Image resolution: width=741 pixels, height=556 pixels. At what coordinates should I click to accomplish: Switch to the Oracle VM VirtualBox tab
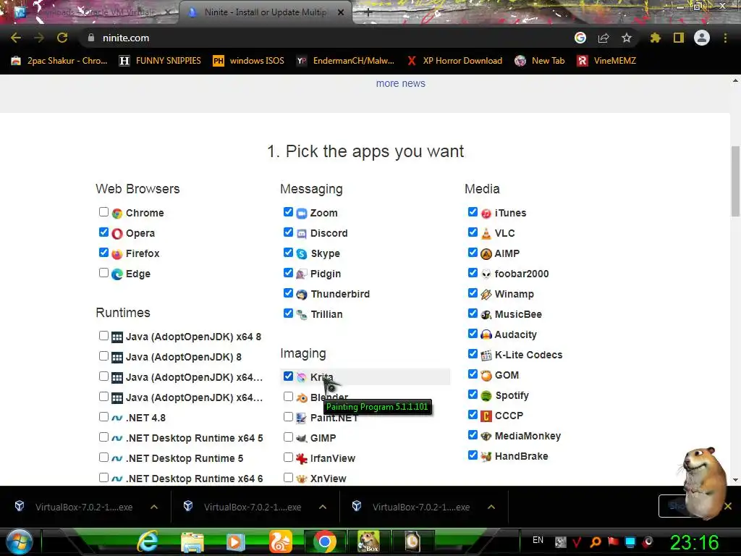click(x=95, y=12)
